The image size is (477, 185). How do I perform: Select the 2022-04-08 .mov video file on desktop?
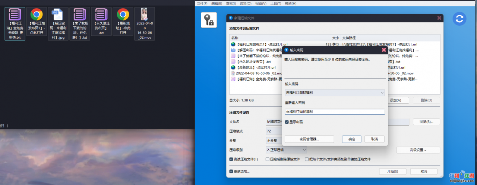145,24
